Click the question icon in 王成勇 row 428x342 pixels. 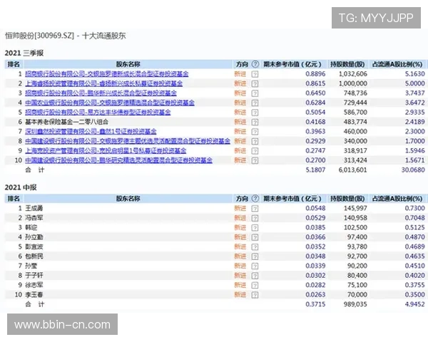(x=255, y=209)
